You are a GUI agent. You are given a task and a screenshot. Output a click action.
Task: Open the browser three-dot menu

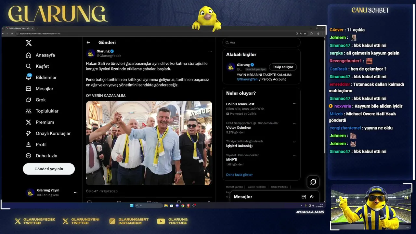click(x=323, y=33)
